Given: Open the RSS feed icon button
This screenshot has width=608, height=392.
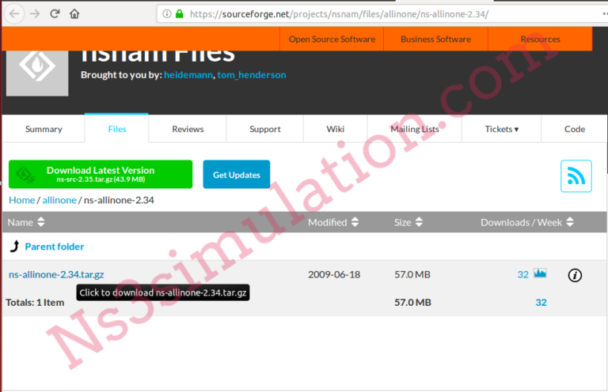Looking at the screenshot, I should [576, 175].
